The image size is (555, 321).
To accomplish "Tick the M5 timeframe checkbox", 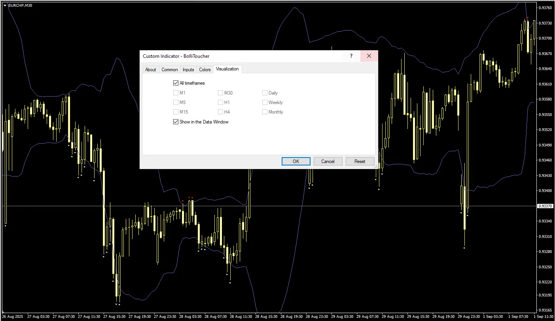I will (x=176, y=103).
